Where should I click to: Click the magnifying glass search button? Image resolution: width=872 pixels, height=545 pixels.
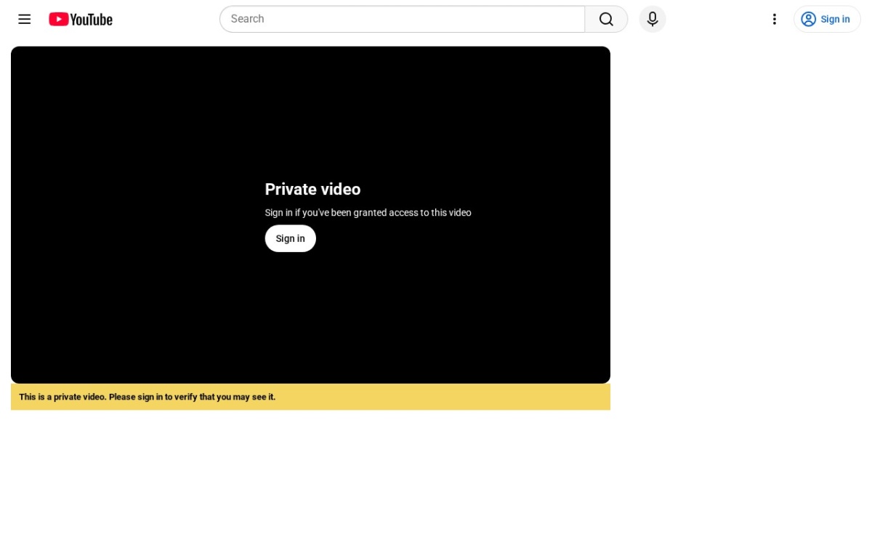pyautogui.click(x=606, y=19)
